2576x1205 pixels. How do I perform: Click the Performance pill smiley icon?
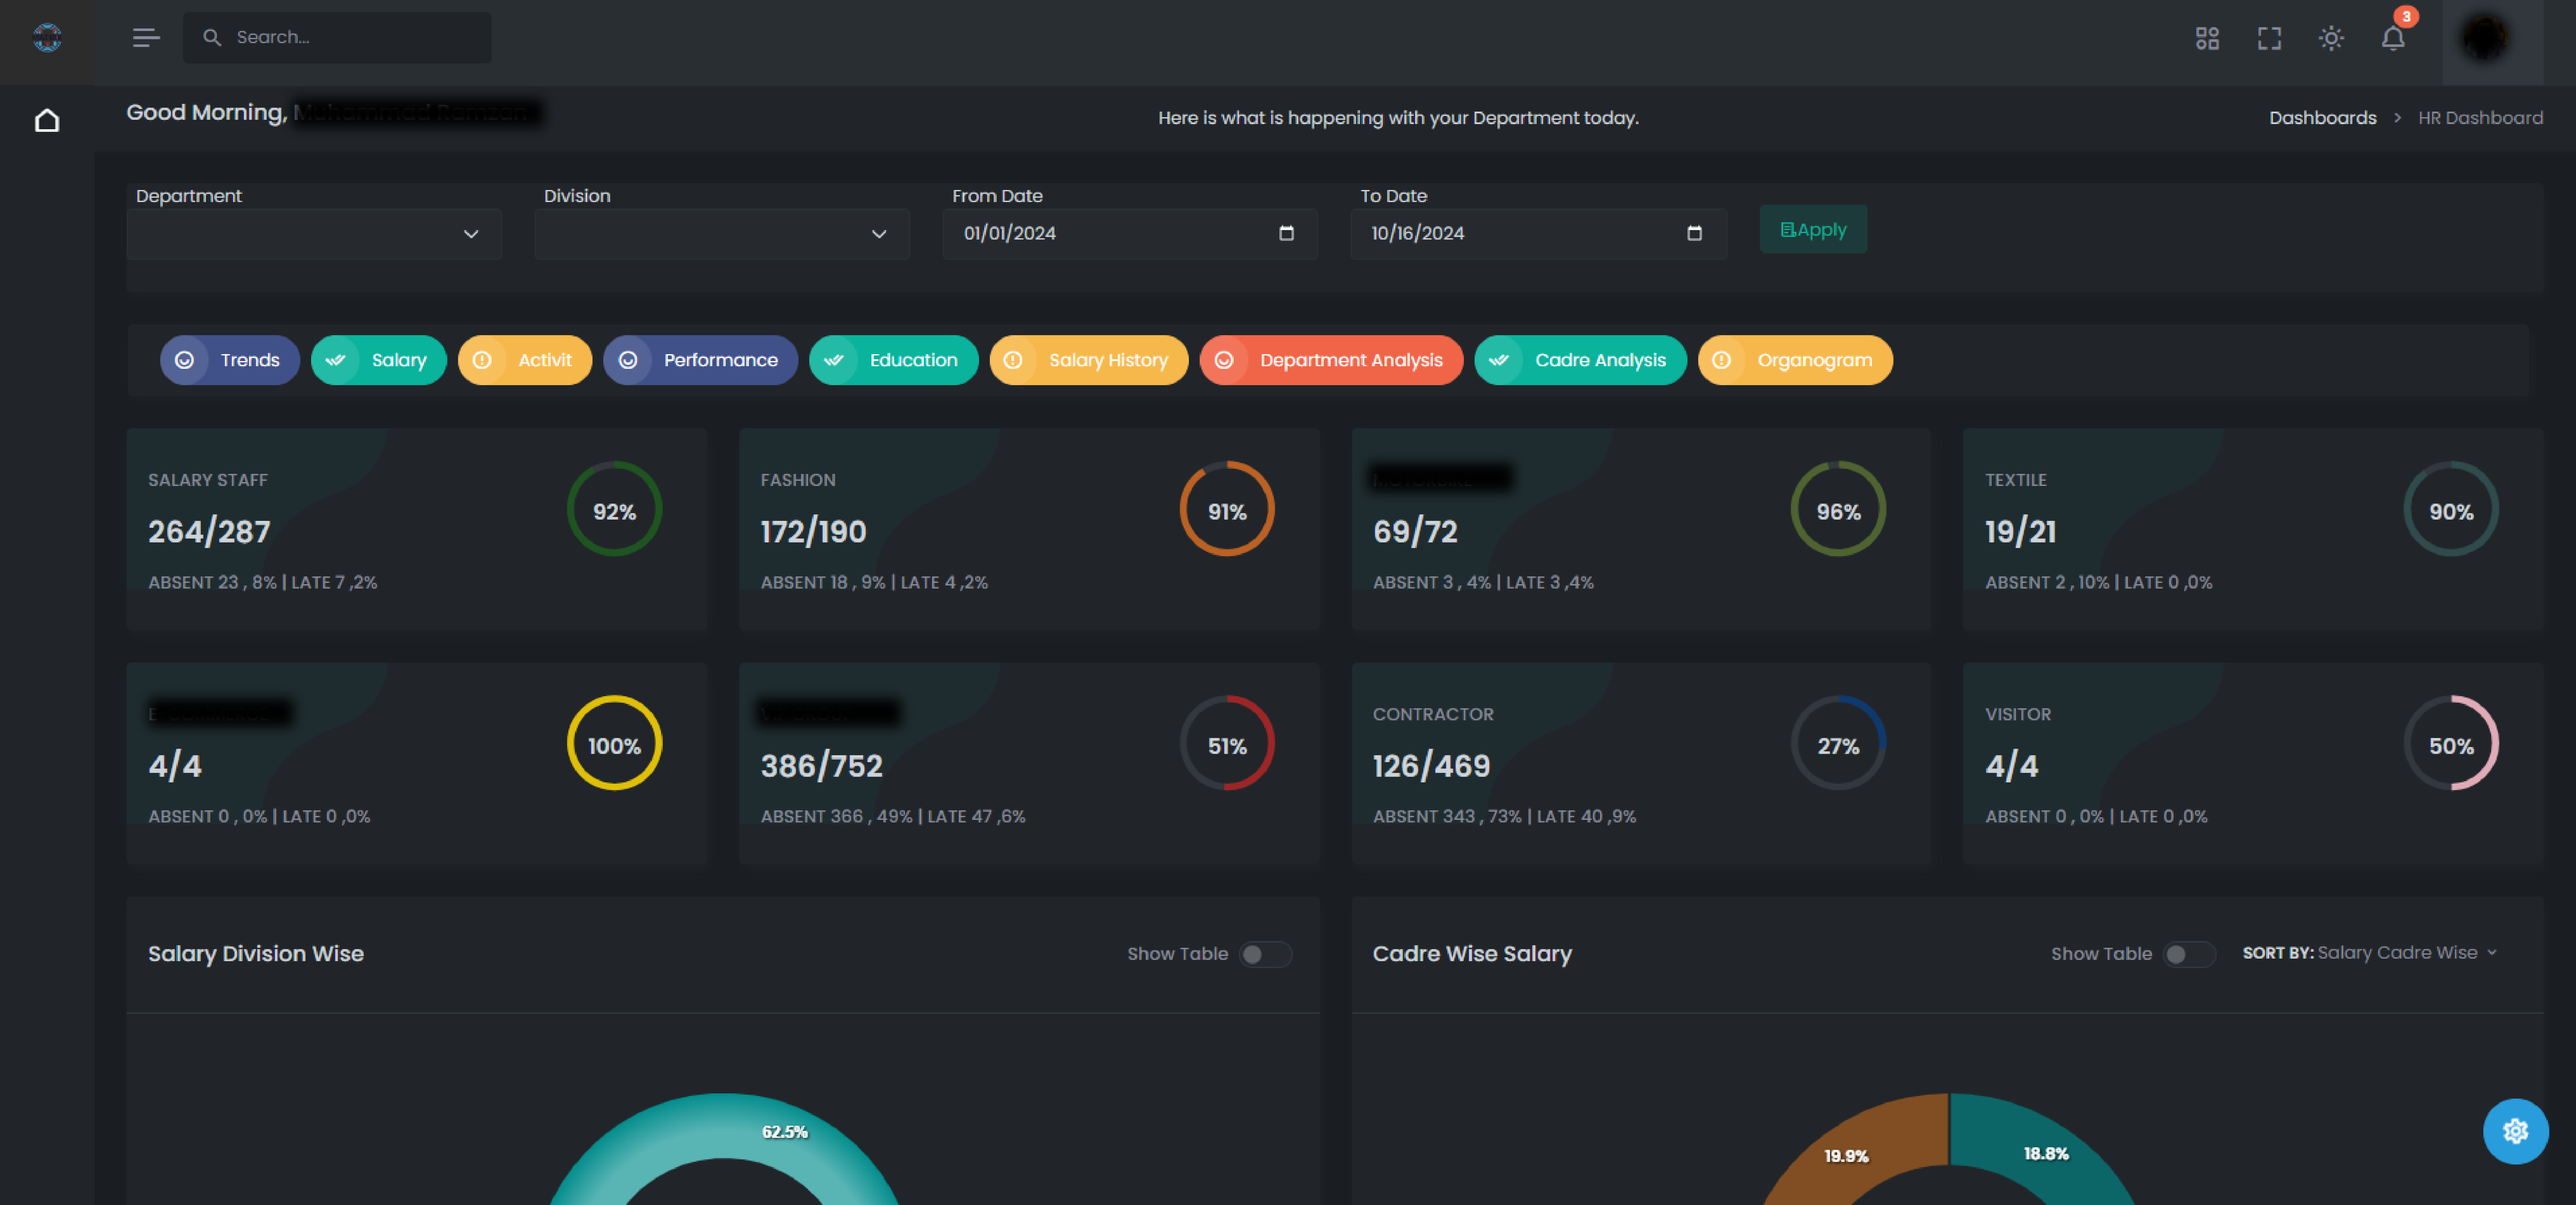(x=628, y=360)
